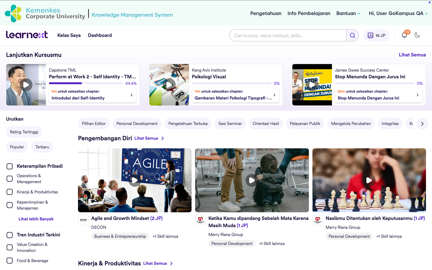The image size is (432, 270).
Task: Select the Mengelola Perubahan category chip
Action: (351, 124)
